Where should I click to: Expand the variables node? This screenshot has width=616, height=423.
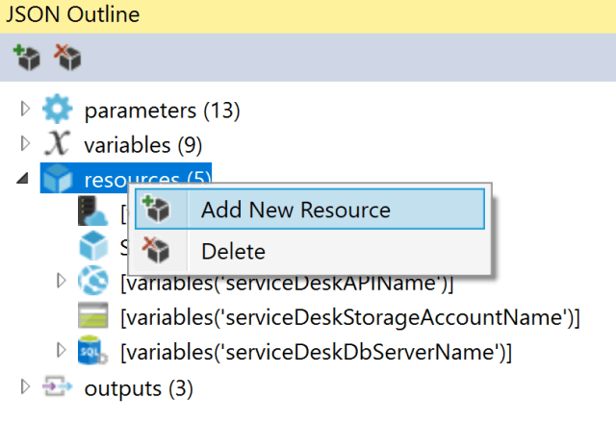coord(26,144)
